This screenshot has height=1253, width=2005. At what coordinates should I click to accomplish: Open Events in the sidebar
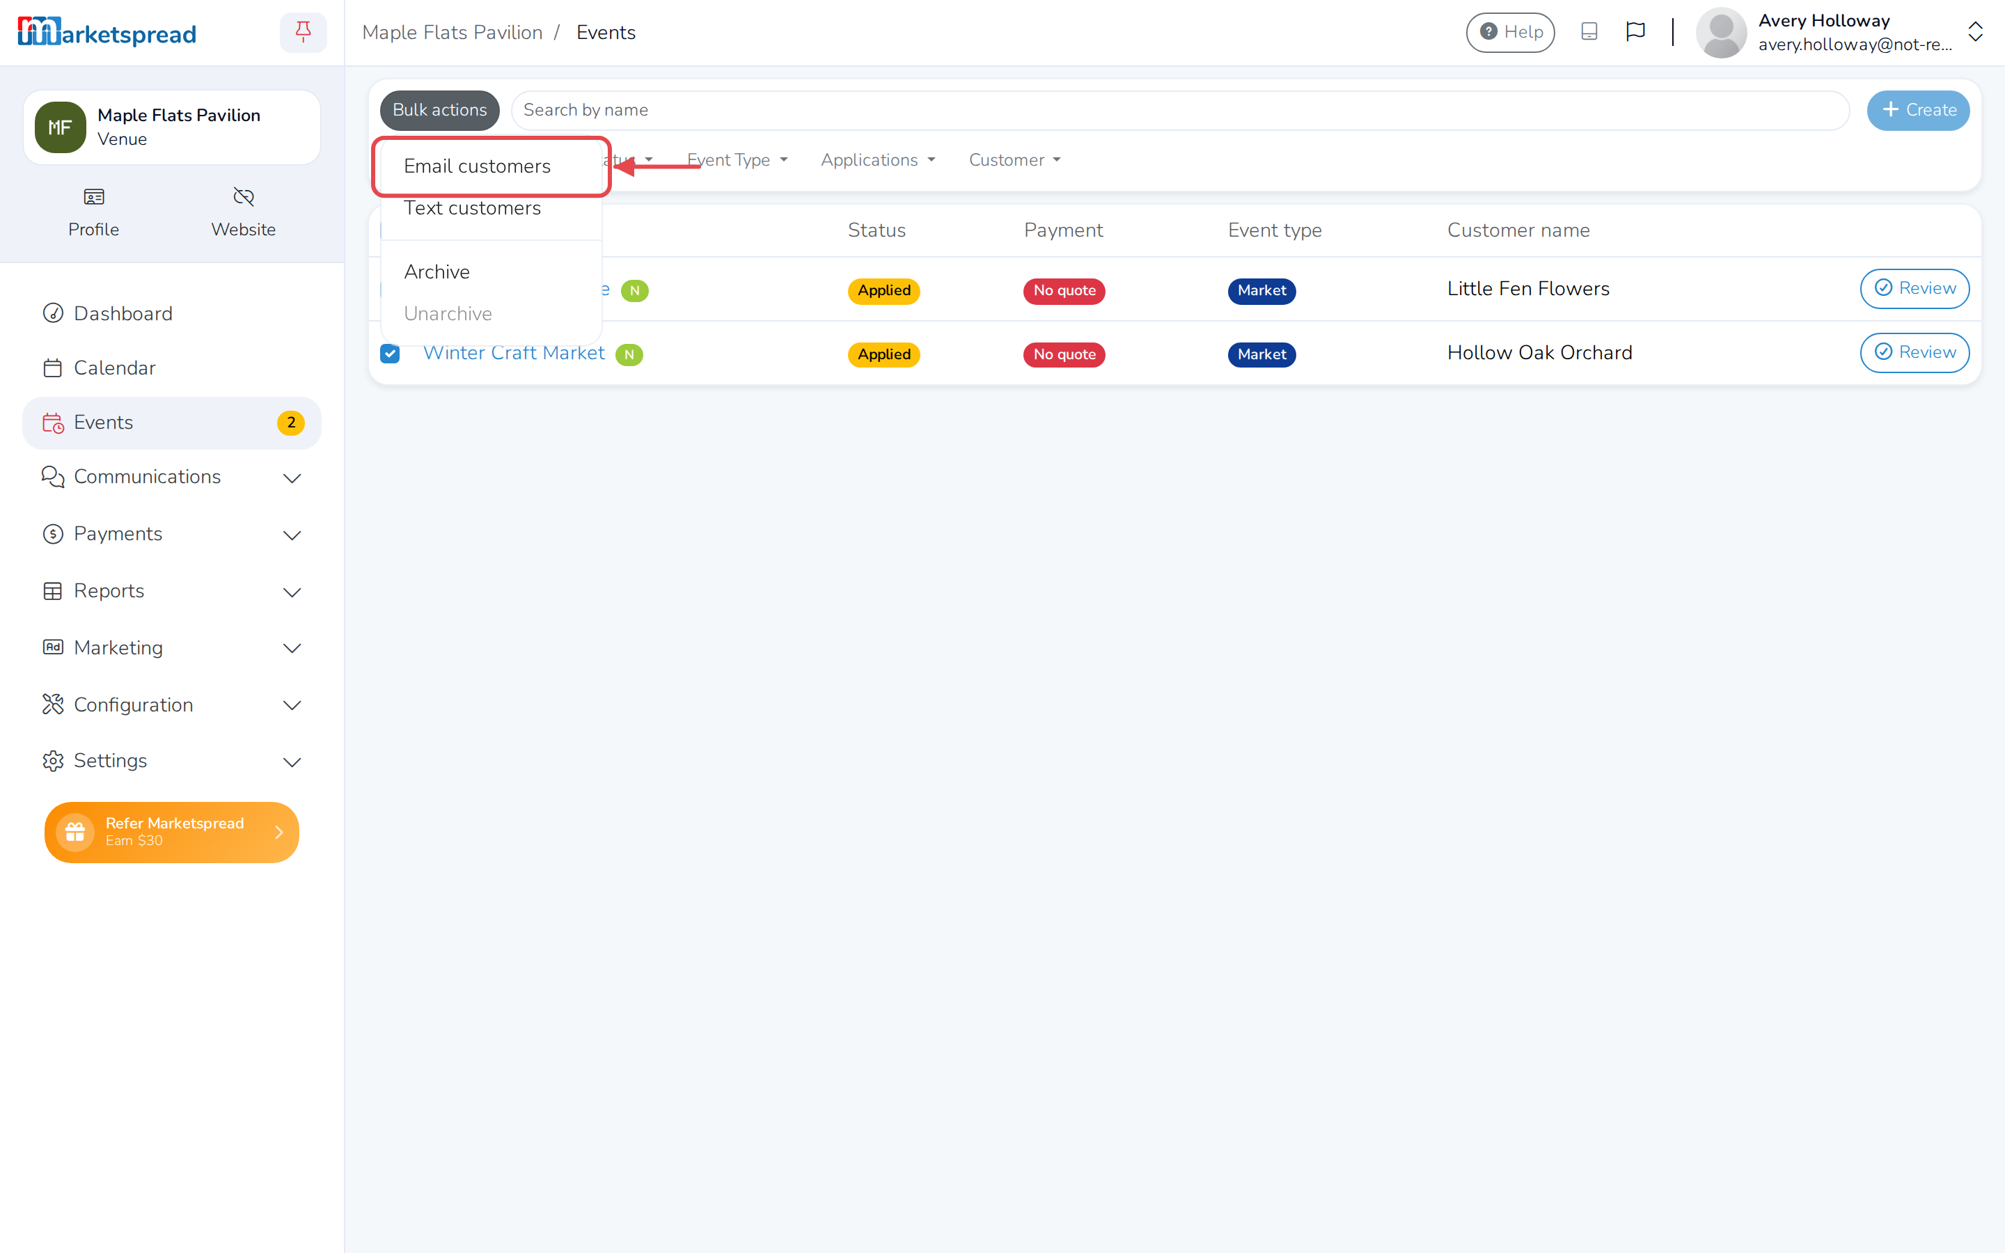coord(171,423)
